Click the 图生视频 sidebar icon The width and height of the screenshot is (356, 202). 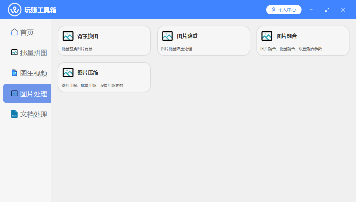click(14, 73)
